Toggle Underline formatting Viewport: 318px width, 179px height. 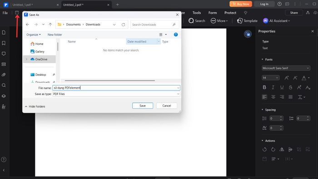282,87
